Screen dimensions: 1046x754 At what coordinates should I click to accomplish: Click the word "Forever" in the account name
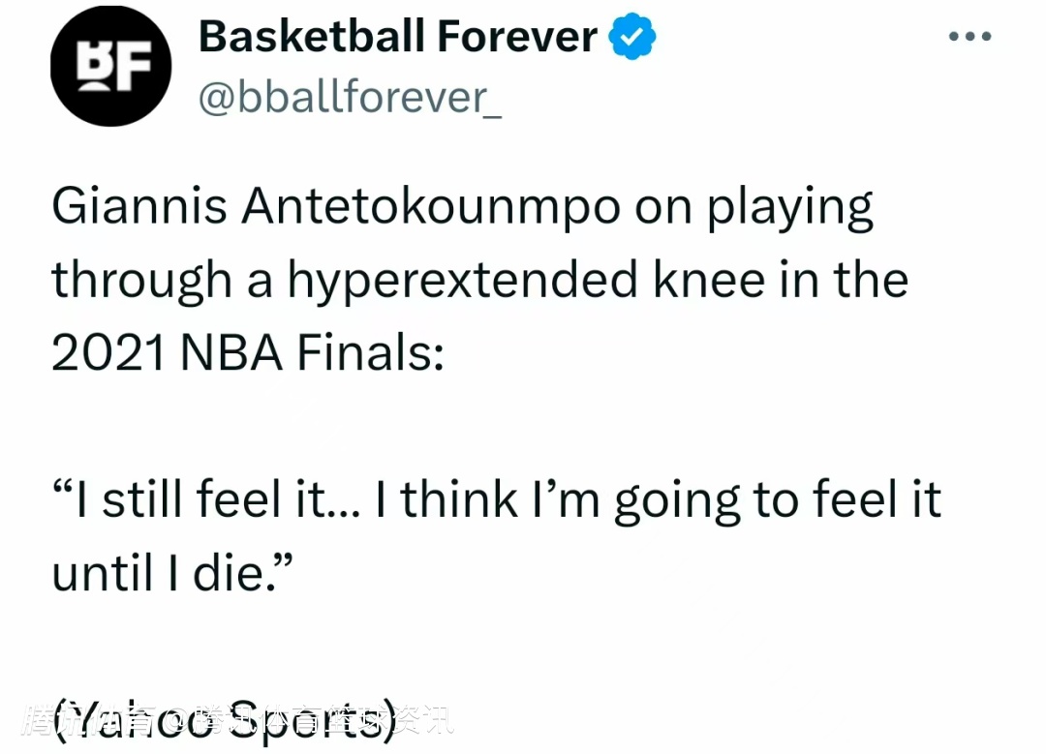tap(516, 39)
